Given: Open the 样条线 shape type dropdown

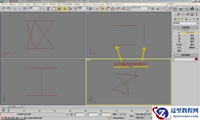Looking at the screenshot, I should [x=186, y=23].
